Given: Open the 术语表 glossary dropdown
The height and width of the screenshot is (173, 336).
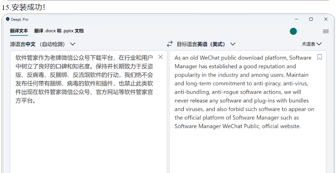Looking at the screenshot, I should click(312, 44).
